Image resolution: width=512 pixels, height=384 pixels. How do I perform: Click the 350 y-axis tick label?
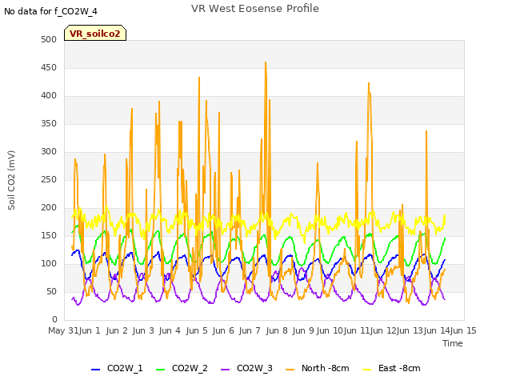(49, 124)
